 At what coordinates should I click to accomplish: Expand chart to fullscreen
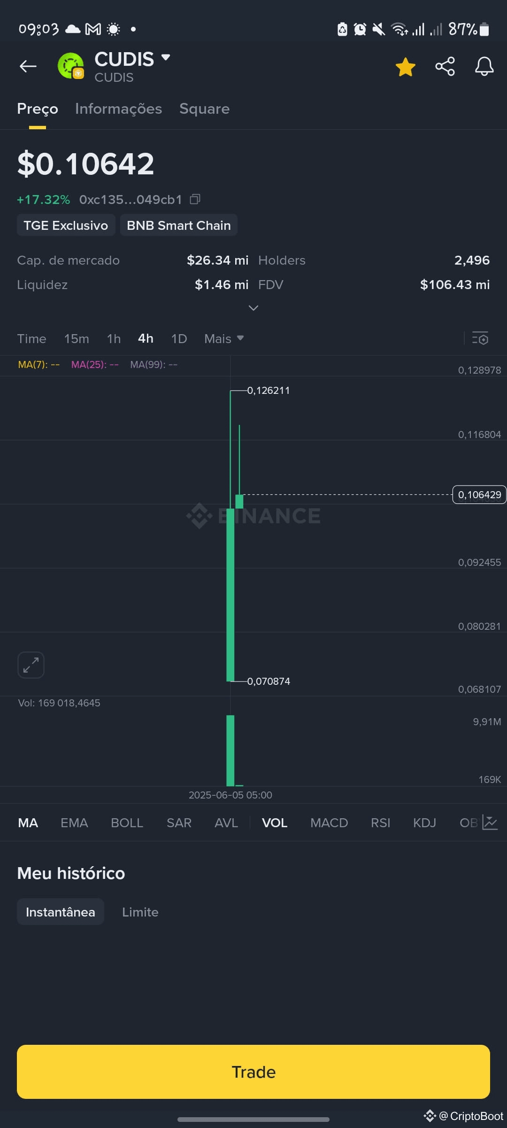31,665
